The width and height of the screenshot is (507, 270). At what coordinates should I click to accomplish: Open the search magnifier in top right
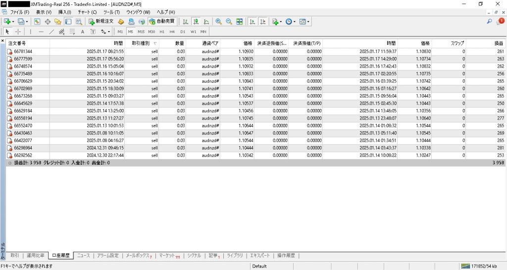(x=490, y=22)
